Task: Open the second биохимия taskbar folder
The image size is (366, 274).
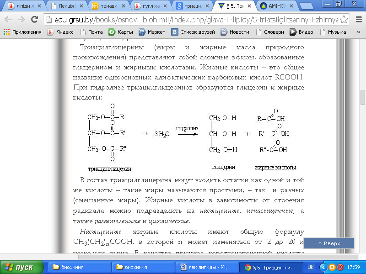Action: coord(143,267)
